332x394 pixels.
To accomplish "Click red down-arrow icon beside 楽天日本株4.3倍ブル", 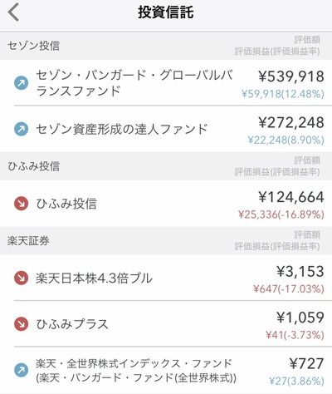I will [22, 278].
